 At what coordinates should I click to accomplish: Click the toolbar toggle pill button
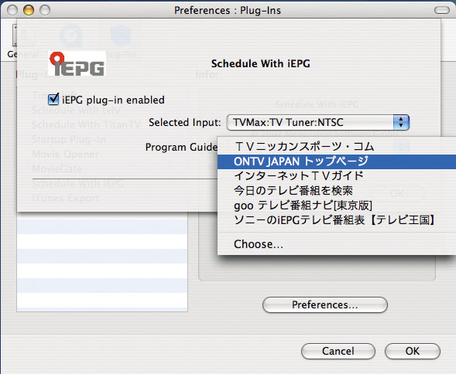coord(442,11)
